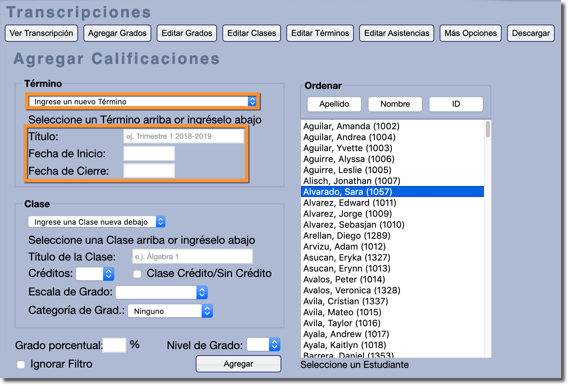The image size is (568, 385).
Task: Open the Nivel de Grado dropdown
Action: tap(263, 345)
